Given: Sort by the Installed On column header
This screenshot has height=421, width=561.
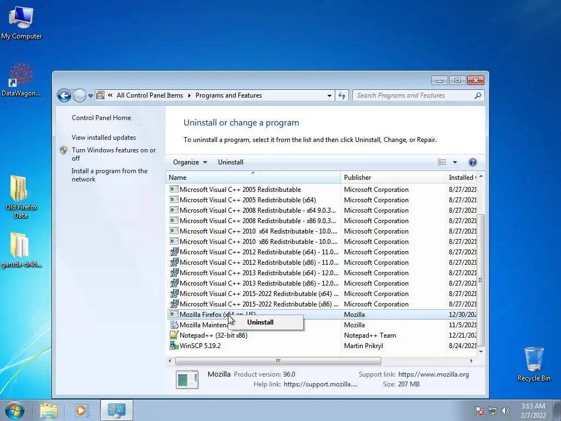Looking at the screenshot, I should pyautogui.click(x=461, y=177).
